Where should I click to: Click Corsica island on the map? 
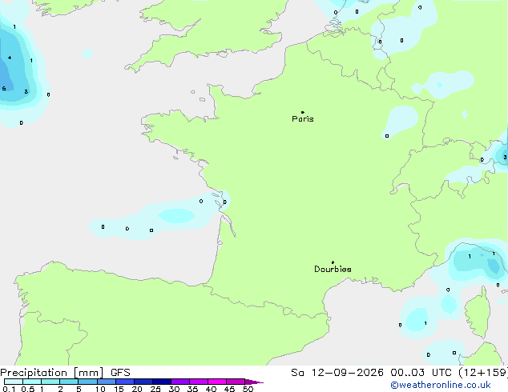[478, 312]
